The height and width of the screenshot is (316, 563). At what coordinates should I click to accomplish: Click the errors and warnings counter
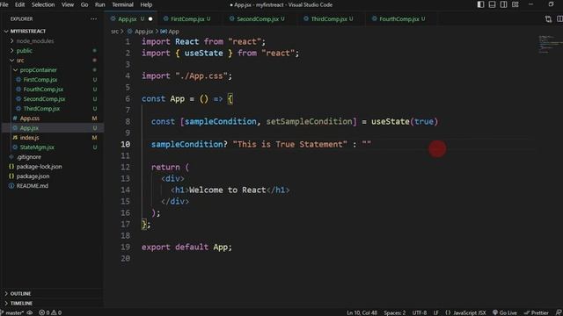point(50,312)
